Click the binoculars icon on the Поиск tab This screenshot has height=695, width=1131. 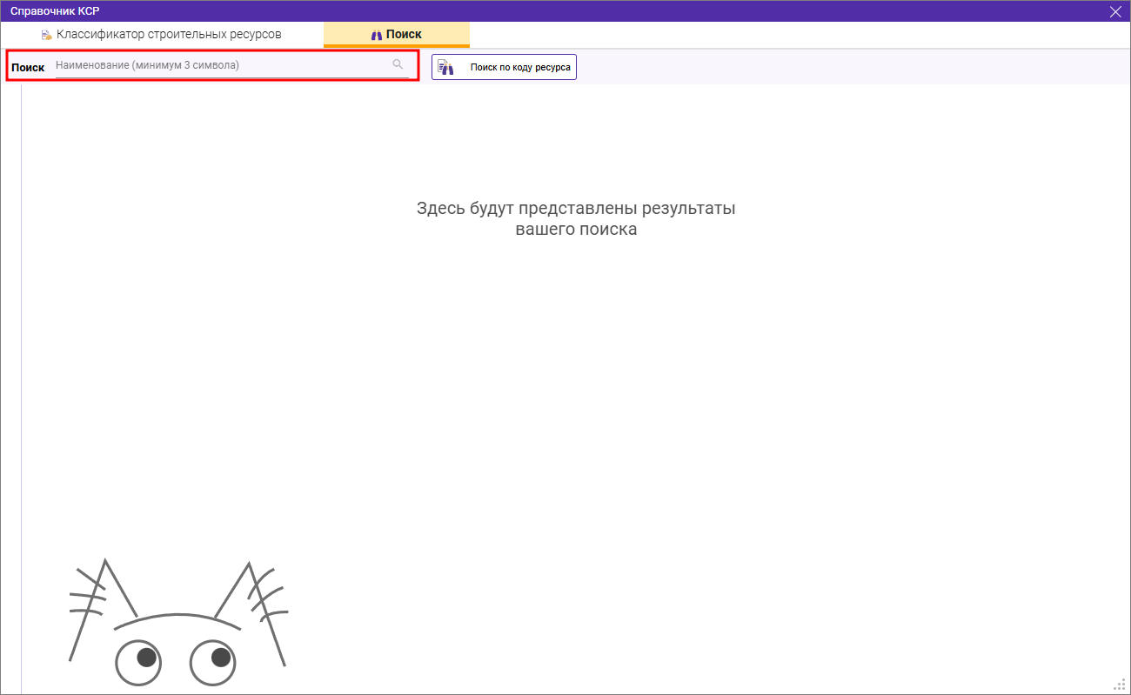click(x=377, y=35)
